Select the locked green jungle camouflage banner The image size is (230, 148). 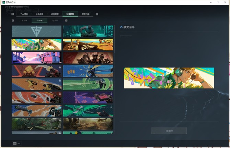36,124
